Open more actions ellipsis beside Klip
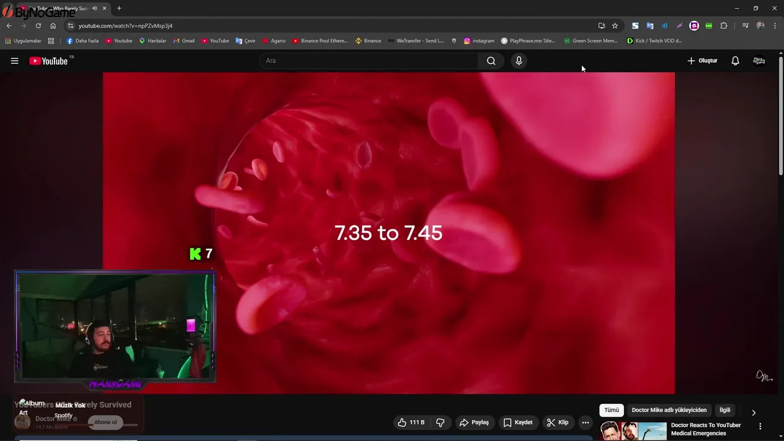Image resolution: width=784 pixels, height=441 pixels. 585,422
